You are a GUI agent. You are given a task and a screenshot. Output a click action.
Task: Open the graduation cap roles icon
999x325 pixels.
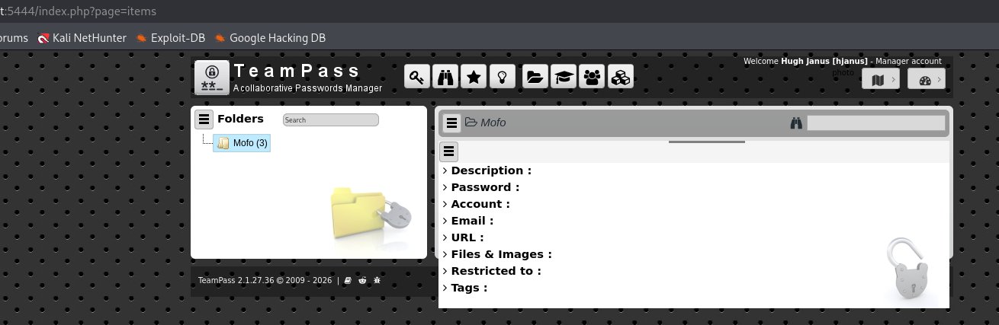pyautogui.click(x=564, y=76)
